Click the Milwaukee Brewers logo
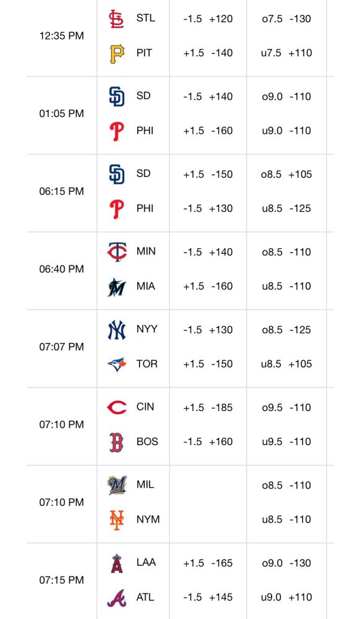Image resolution: width=361 pixels, height=619 pixels. click(117, 485)
